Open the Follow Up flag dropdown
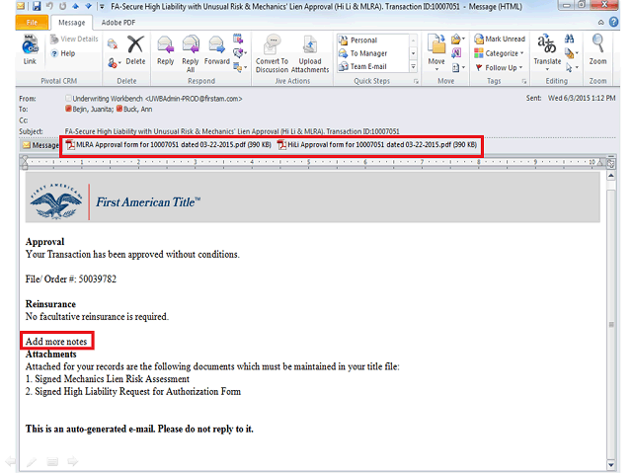Image resolution: width=632 pixels, height=474 pixels. click(498, 68)
